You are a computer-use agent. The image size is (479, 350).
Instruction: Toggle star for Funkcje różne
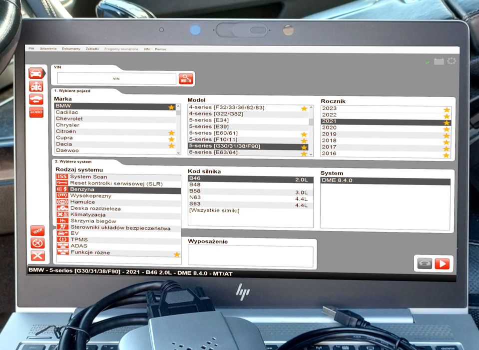tap(177, 254)
